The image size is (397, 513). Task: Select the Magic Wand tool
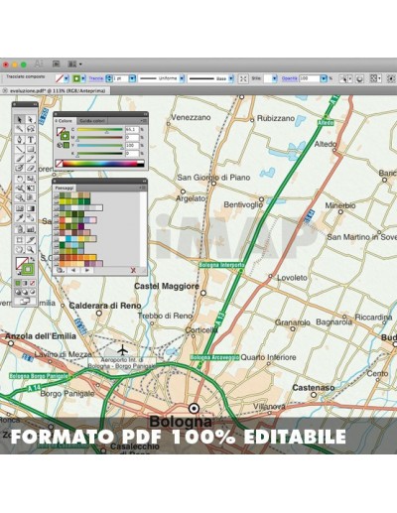click(20, 129)
